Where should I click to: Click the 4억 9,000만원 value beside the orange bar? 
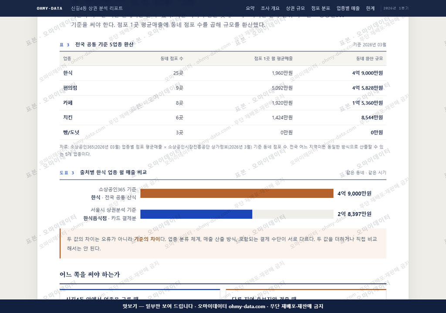(x=355, y=193)
